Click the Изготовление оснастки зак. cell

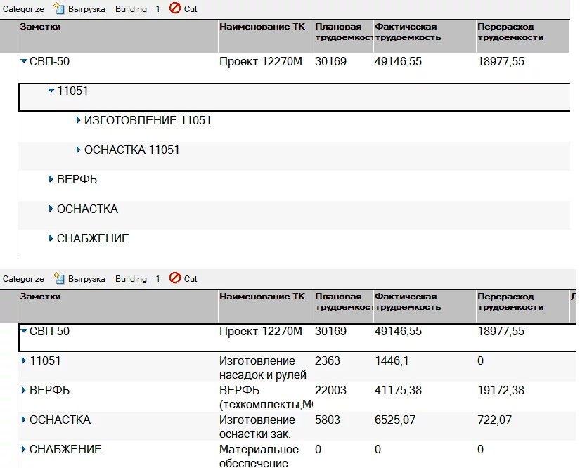point(263,427)
